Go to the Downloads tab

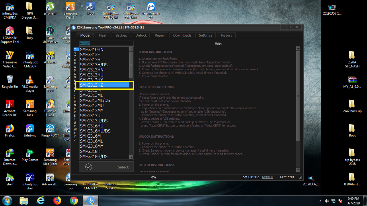point(182,35)
